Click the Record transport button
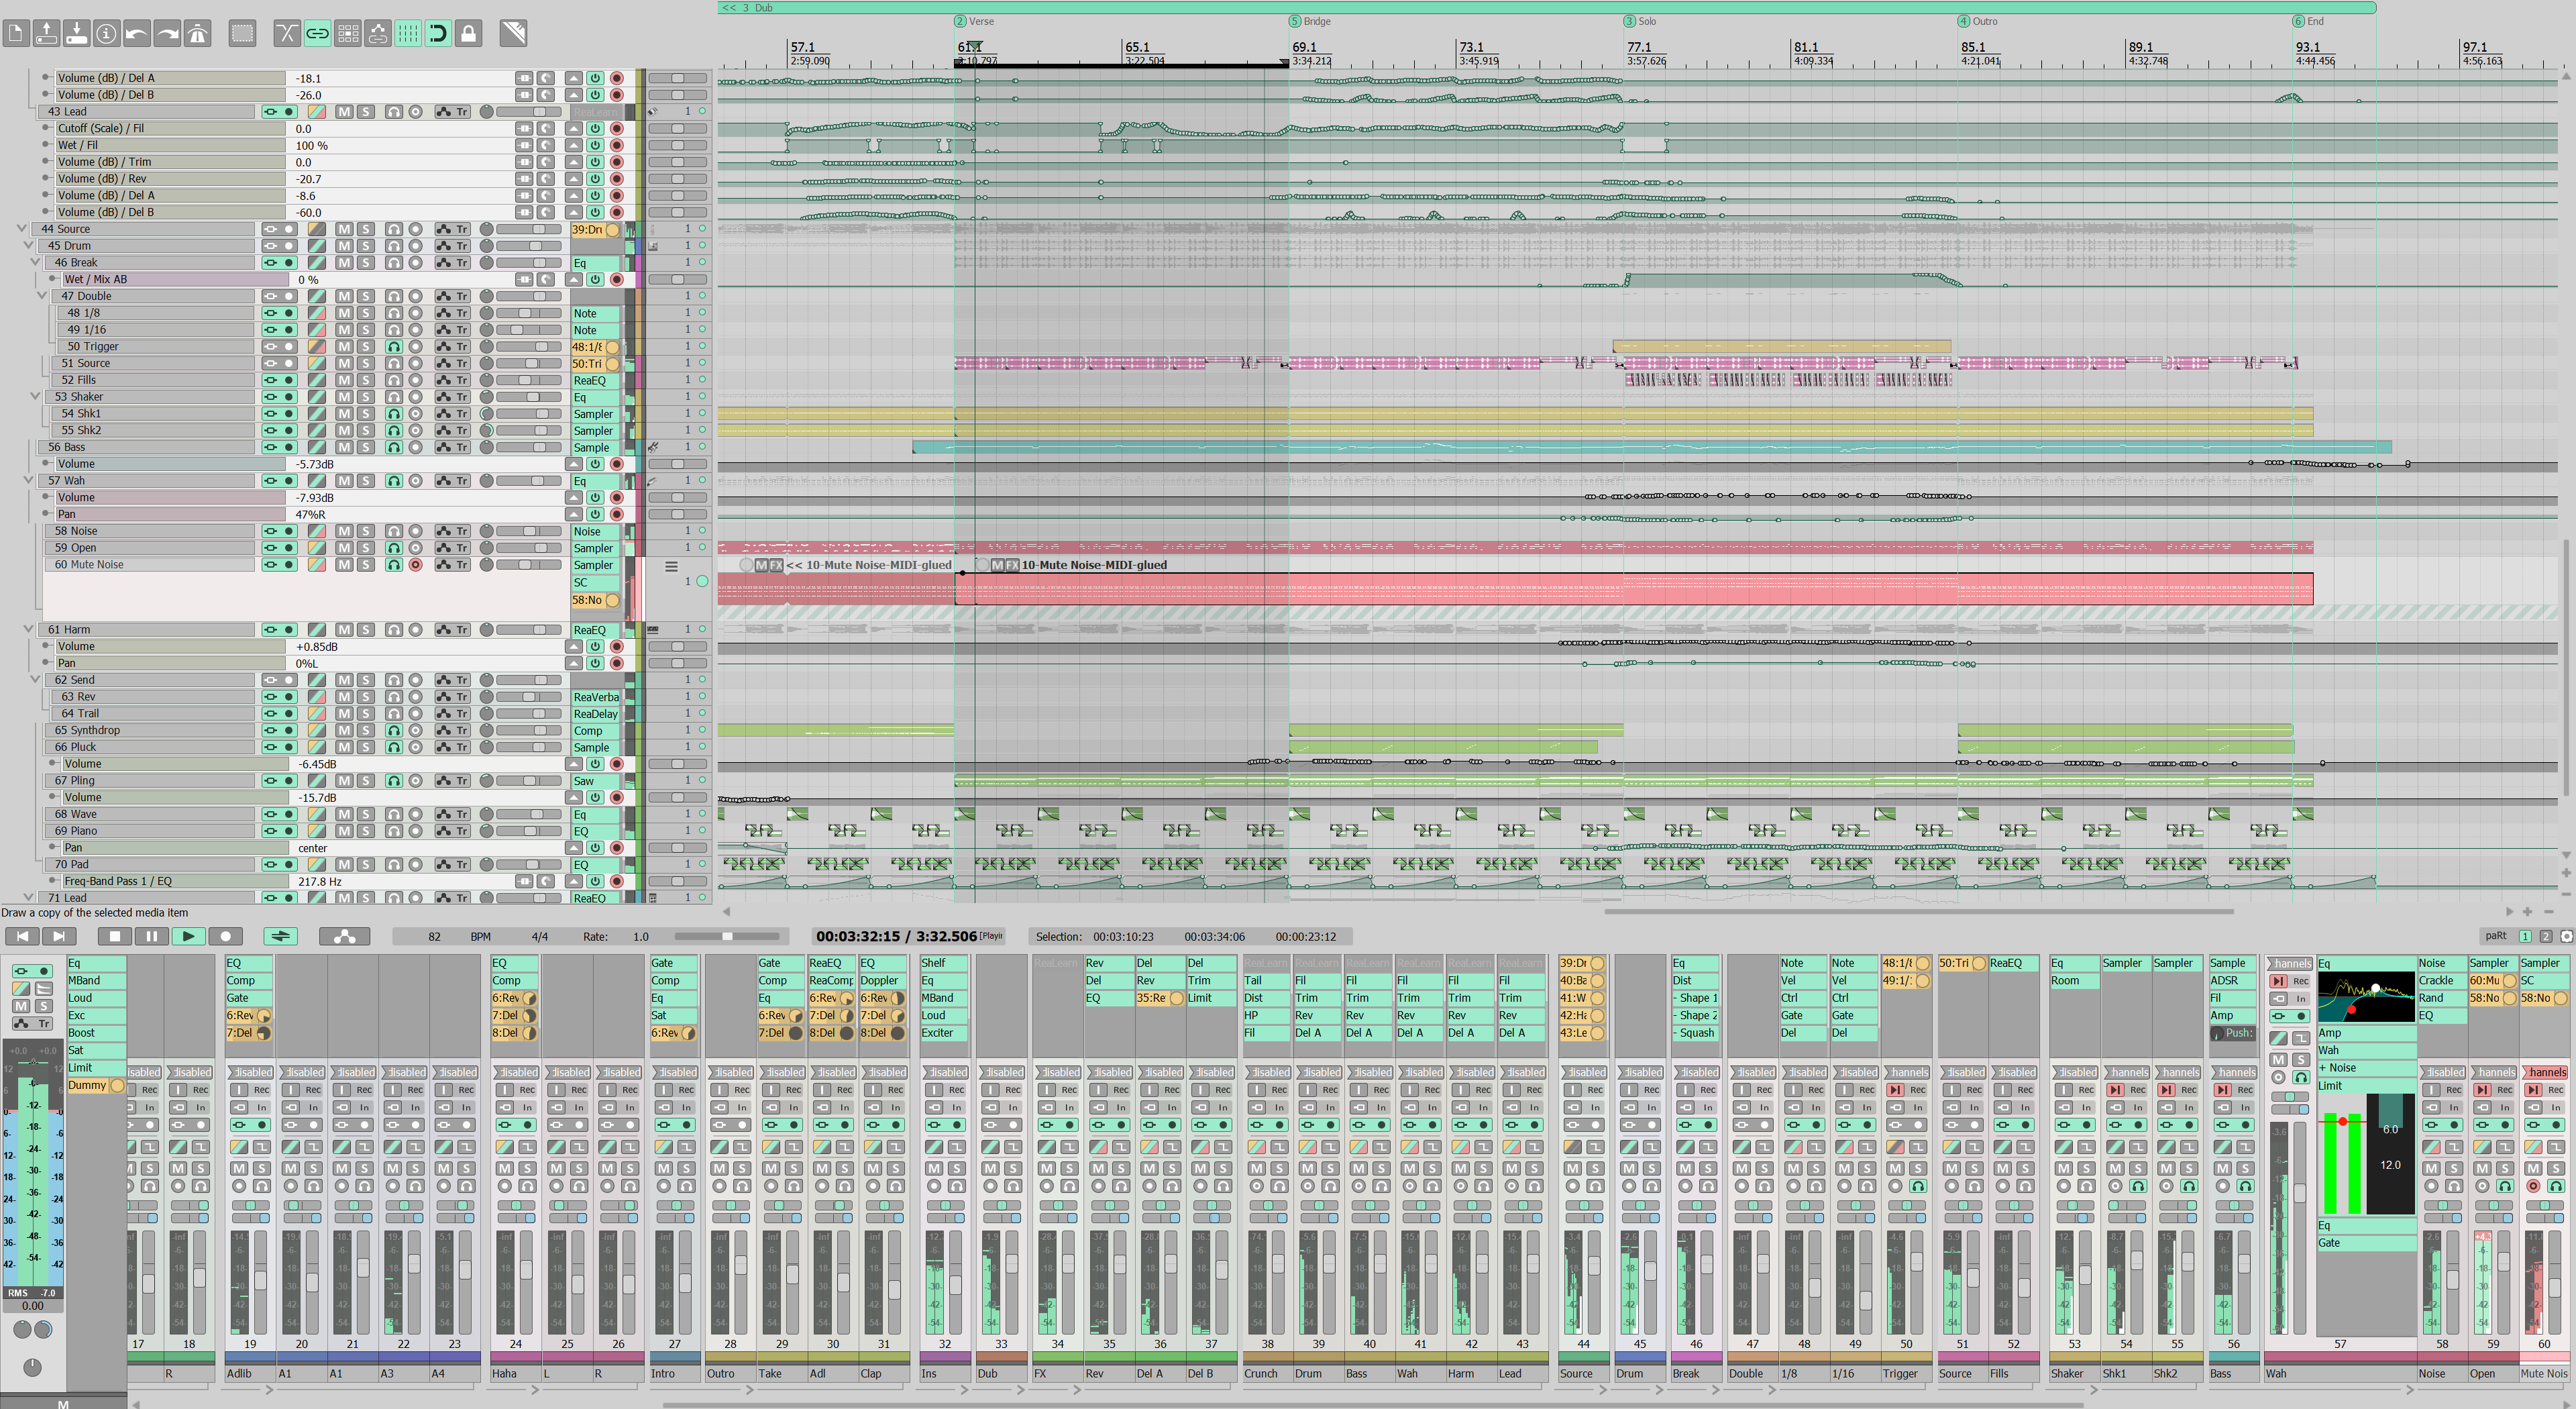 point(225,937)
